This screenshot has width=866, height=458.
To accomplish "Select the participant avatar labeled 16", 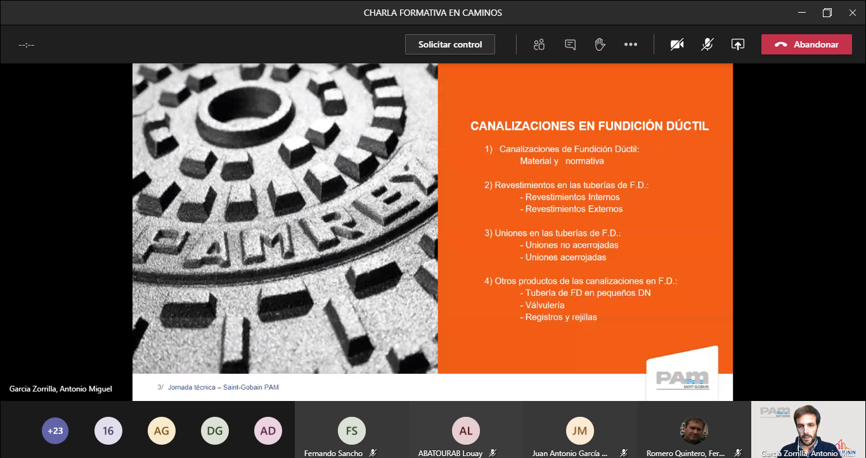I will click(108, 431).
